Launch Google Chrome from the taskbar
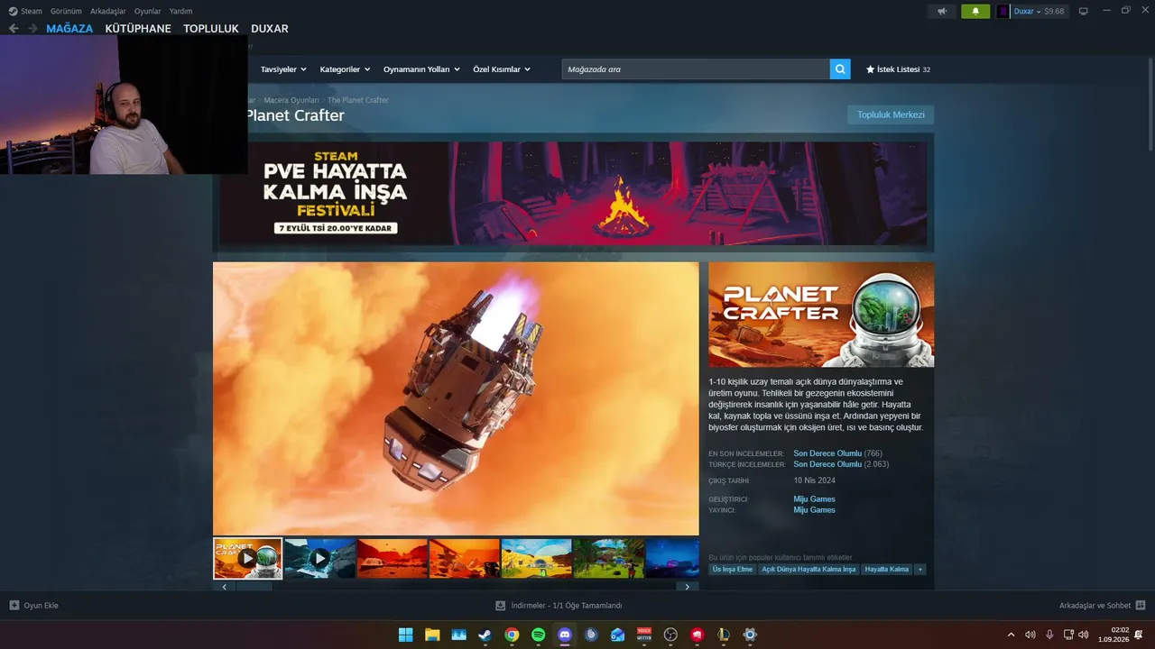The image size is (1155, 649). tap(512, 635)
